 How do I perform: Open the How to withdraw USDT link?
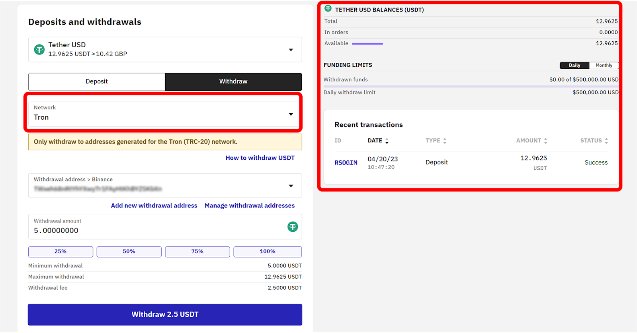tap(260, 158)
